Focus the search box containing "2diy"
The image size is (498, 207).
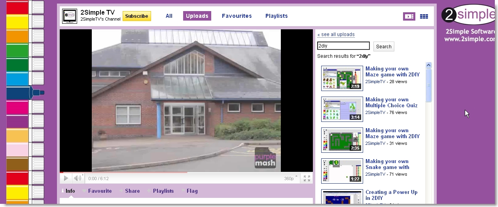click(x=343, y=46)
